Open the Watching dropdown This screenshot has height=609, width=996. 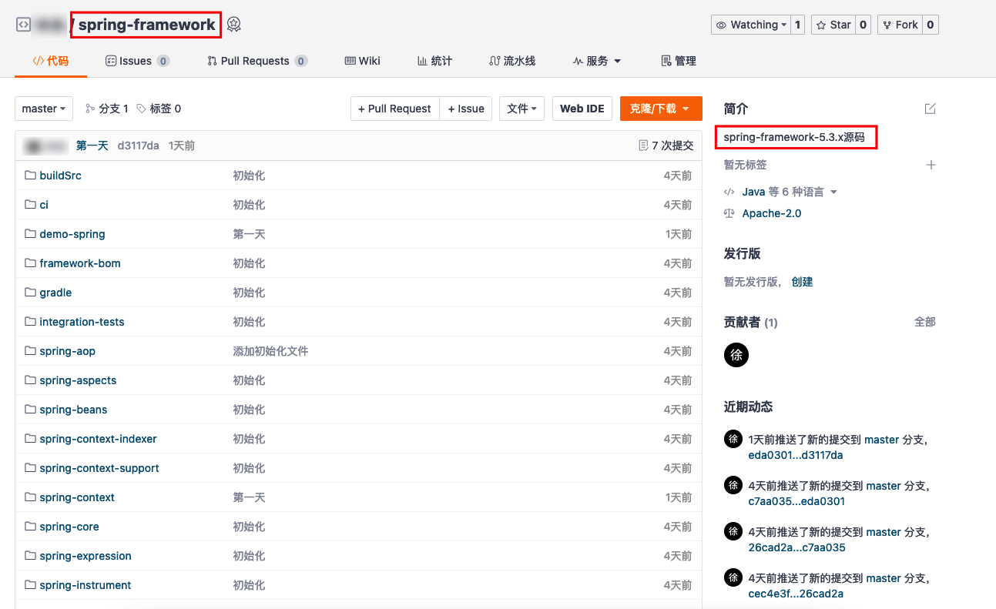pyautogui.click(x=750, y=25)
